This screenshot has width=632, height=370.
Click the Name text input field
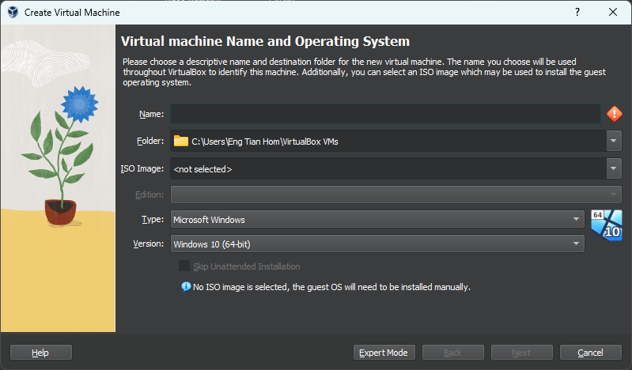click(386, 114)
